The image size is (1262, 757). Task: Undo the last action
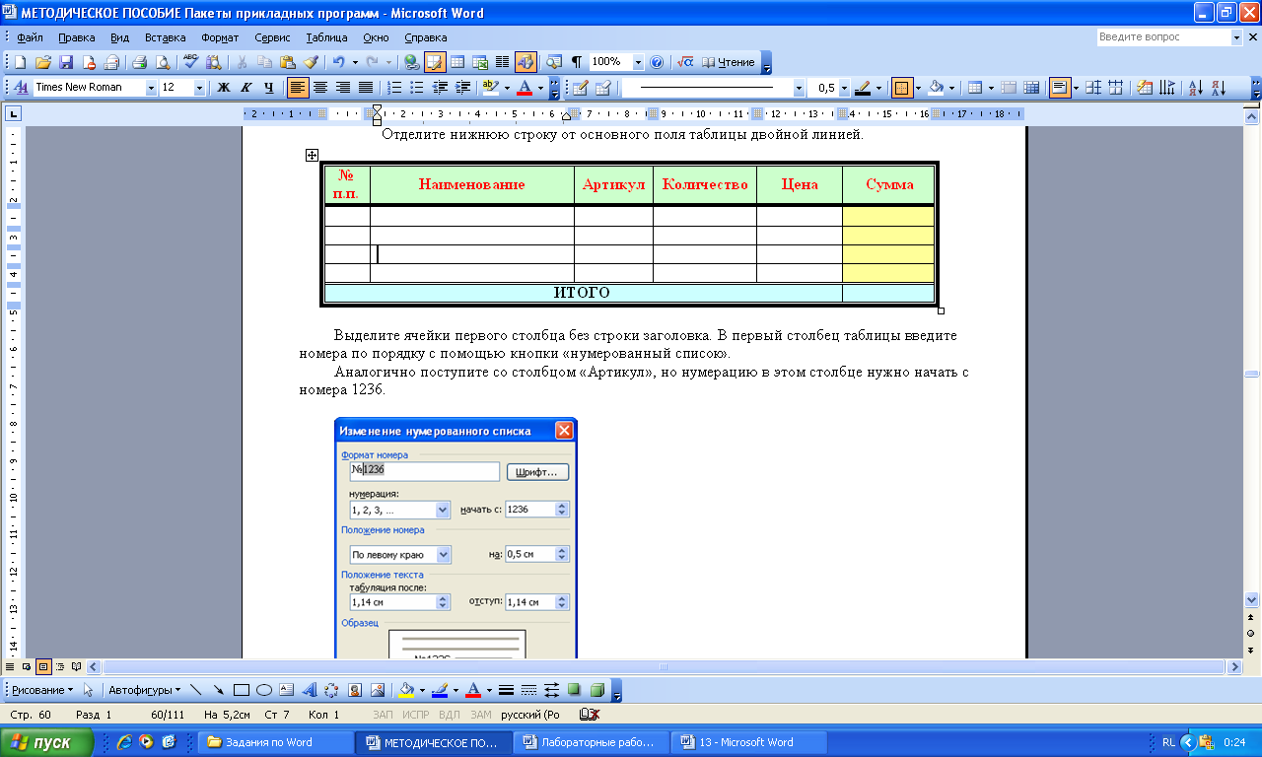(x=338, y=62)
